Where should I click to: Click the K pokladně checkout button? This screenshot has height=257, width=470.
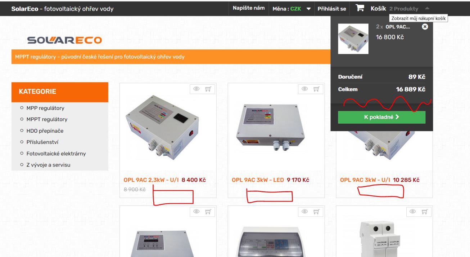point(381,117)
